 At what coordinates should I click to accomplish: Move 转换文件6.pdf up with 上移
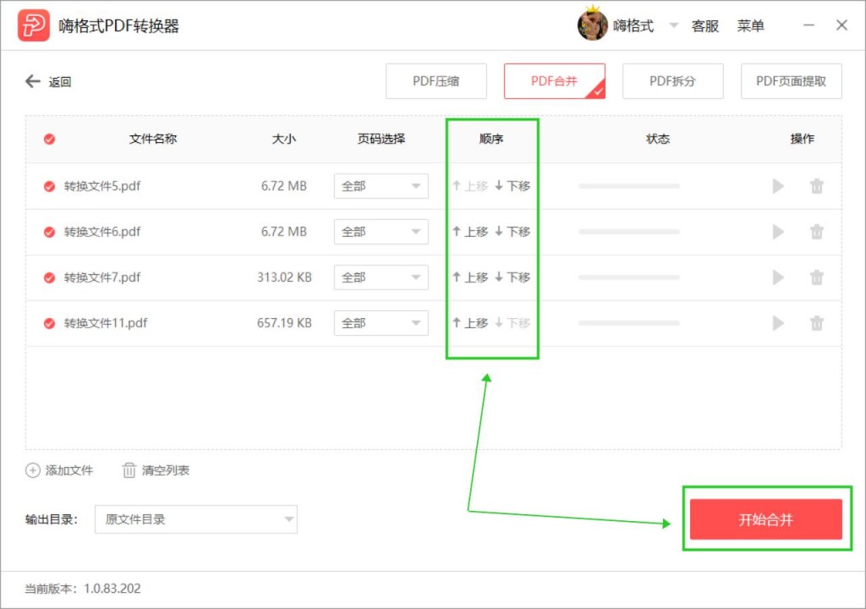click(x=470, y=232)
